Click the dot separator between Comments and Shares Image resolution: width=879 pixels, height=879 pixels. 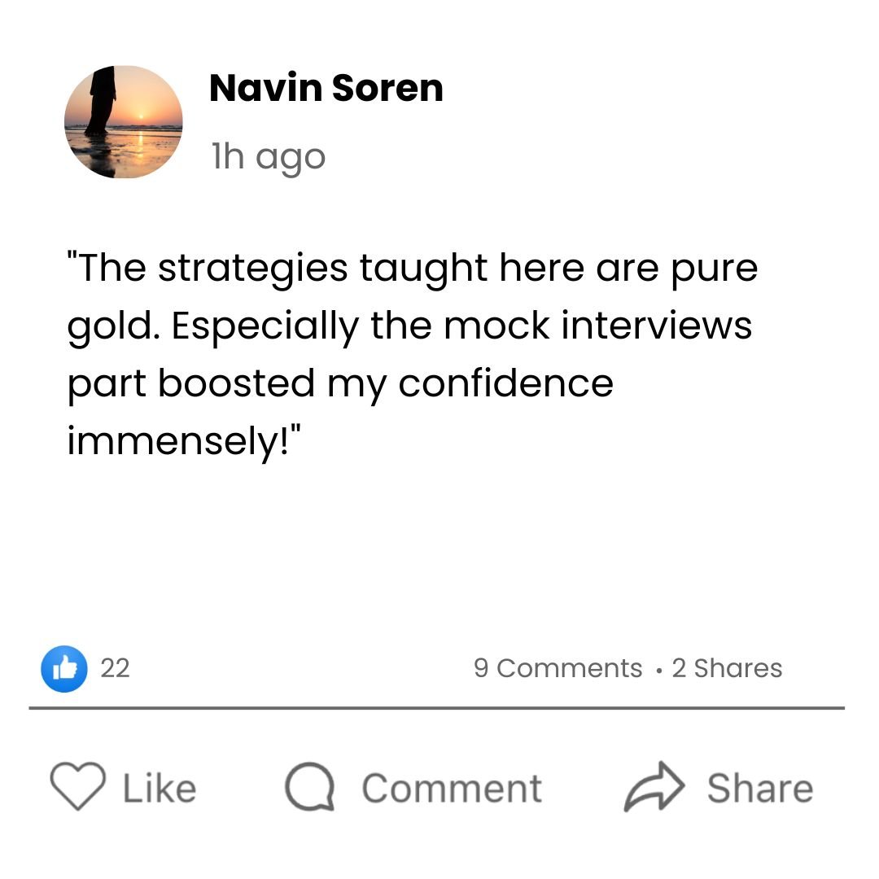tap(658, 670)
